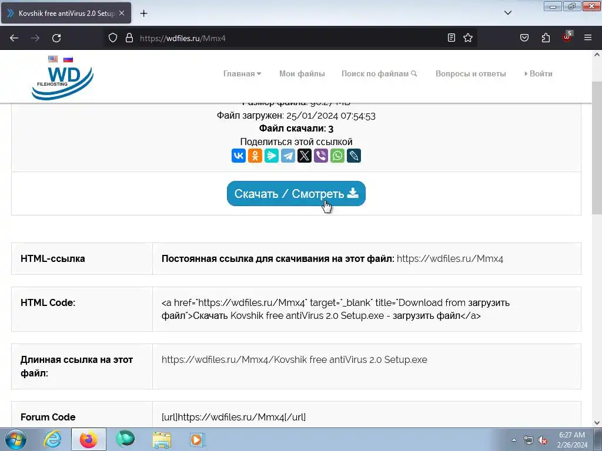Select Kovshik free antiVirus Setup tab
The height and width of the screenshot is (451, 602).
(66, 13)
